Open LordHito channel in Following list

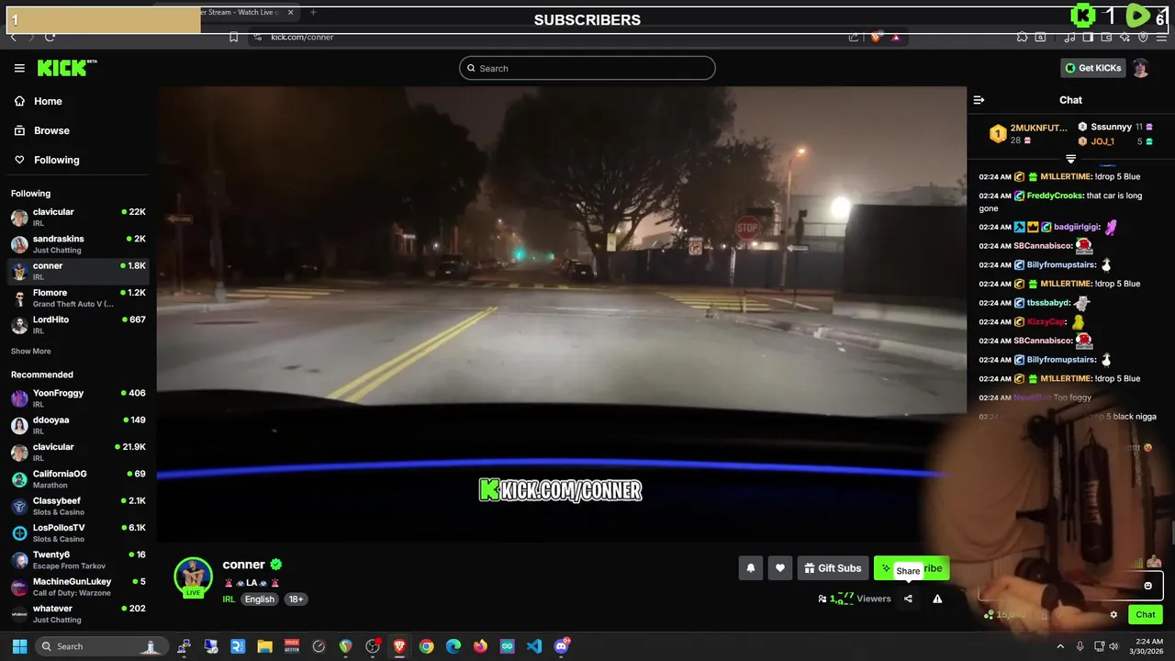78,325
